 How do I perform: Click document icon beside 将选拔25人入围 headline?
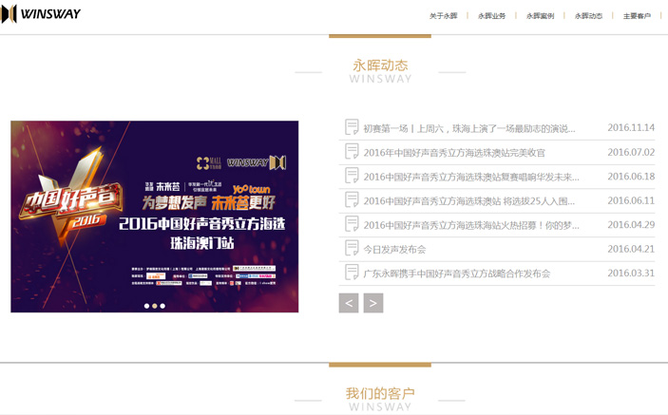[352, 200]
